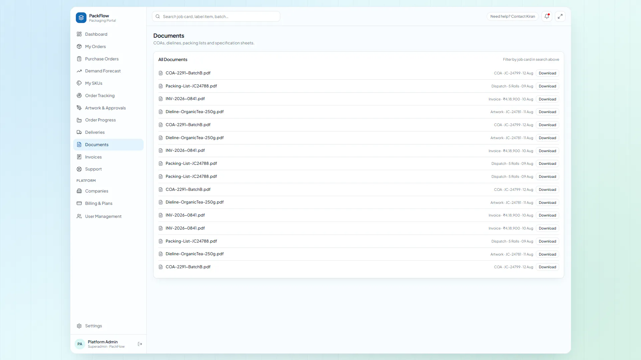Image resolution: width=641 pixels, height=360 pixels.
Task: Click the Settings gear icon
Action: tap(79, 326)
